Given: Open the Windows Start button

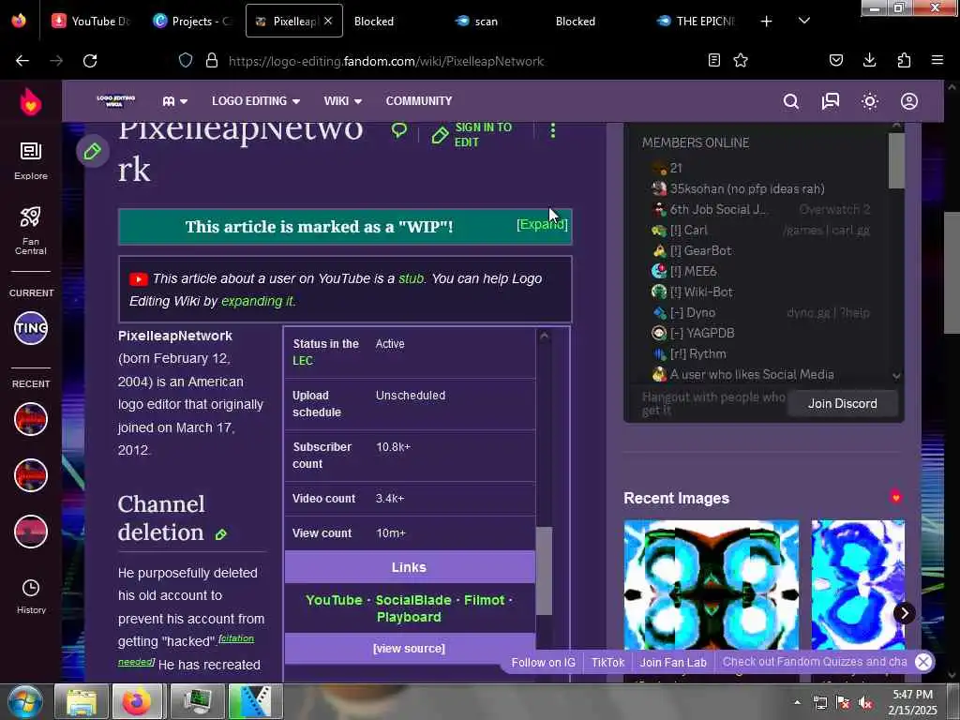Looking at the screenshot, I should pos(23,701).
